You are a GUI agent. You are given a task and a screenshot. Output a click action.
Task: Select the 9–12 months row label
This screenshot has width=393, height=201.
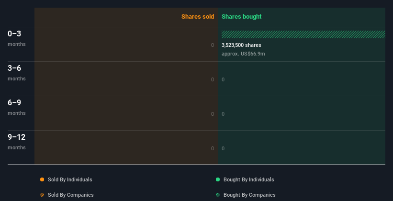coord(17,142)
